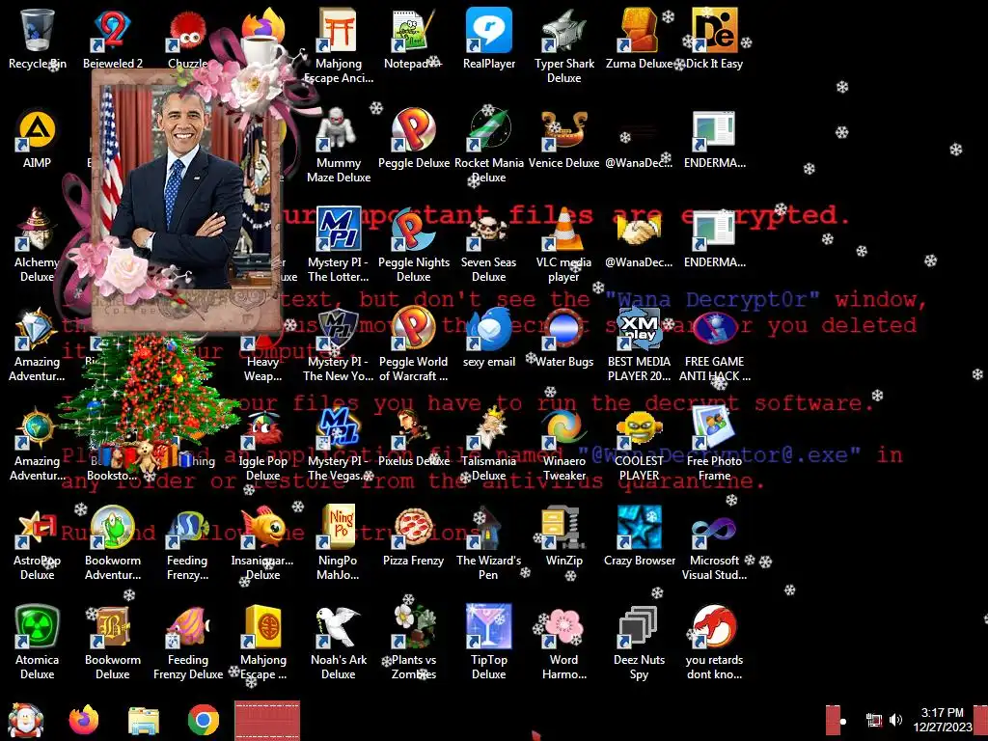Launch Zuma Deluxe shortcut

[639, 39]
